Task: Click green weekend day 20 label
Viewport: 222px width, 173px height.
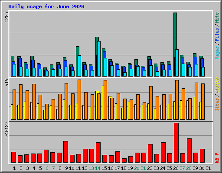Action: click(137, 168)
